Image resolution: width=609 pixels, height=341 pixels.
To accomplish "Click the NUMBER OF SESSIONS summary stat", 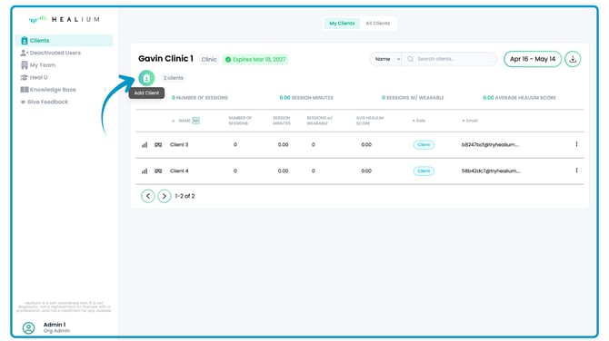I will click(200, 98).
